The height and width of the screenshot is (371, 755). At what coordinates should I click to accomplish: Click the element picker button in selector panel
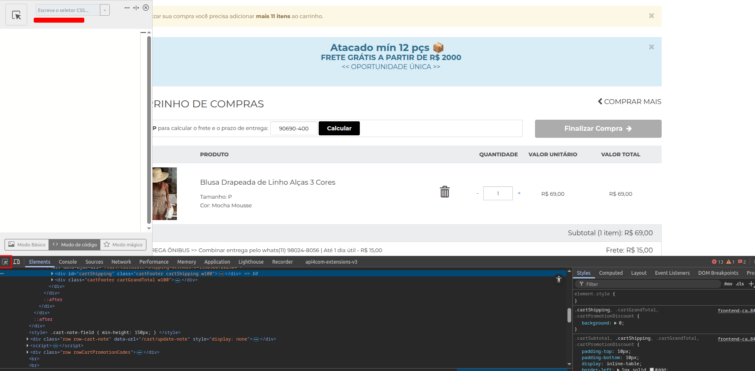click(16, 15)
